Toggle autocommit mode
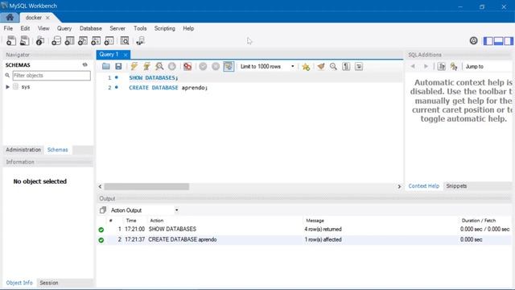Screen dimensions: 515x290 point(229,66)
